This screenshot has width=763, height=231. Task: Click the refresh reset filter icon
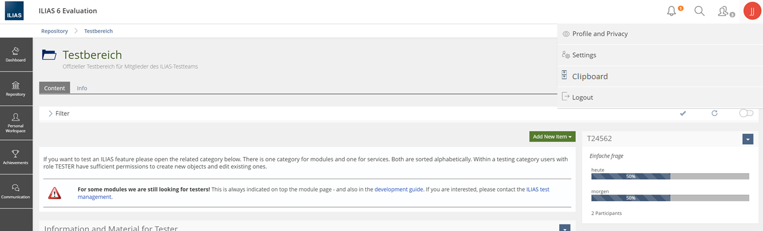click(715, 113)
